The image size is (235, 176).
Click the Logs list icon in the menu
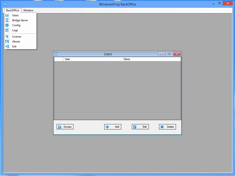click(7, 30)
